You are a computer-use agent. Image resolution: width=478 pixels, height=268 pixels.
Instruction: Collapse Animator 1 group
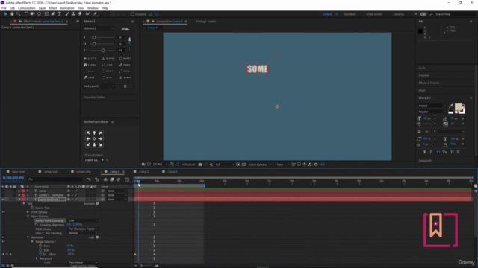[28, 237]
